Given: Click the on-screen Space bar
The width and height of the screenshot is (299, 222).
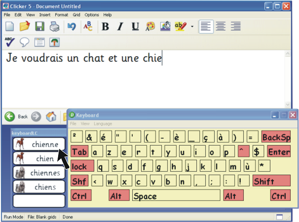Looking at the screenshot, I should tap(176, 195).
